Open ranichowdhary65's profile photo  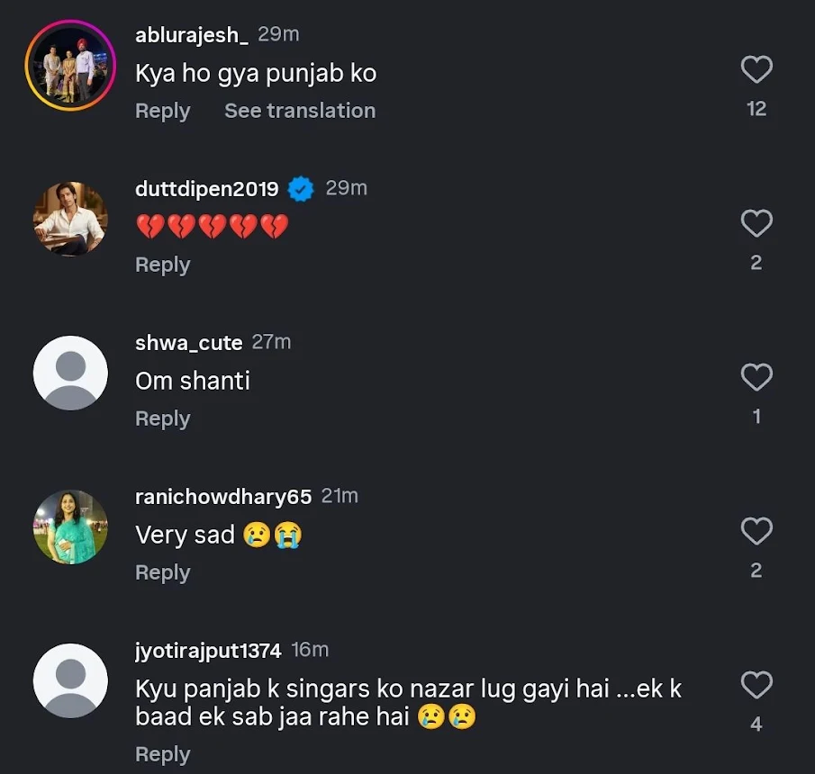(x=70, y=526)
